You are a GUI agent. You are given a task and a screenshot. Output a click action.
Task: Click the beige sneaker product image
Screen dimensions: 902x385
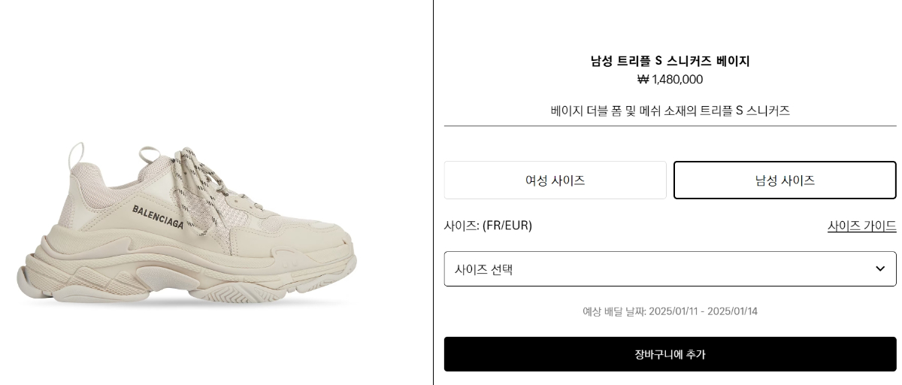click(x=186, y=224)
